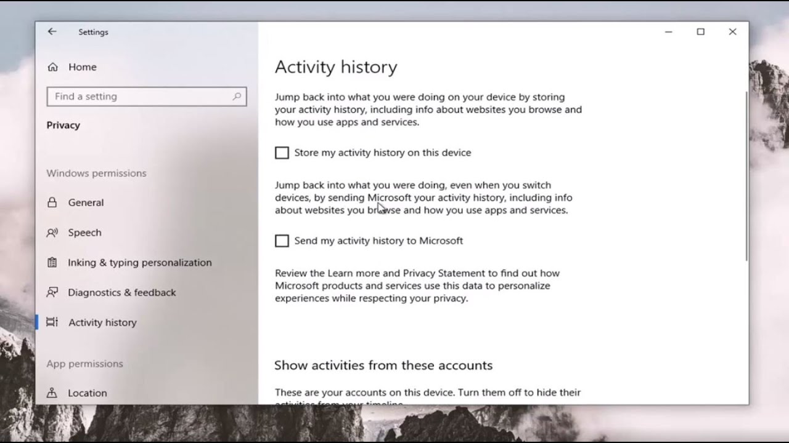
Task: Select the Activity history sidebar label
Action: coord(102,322)
